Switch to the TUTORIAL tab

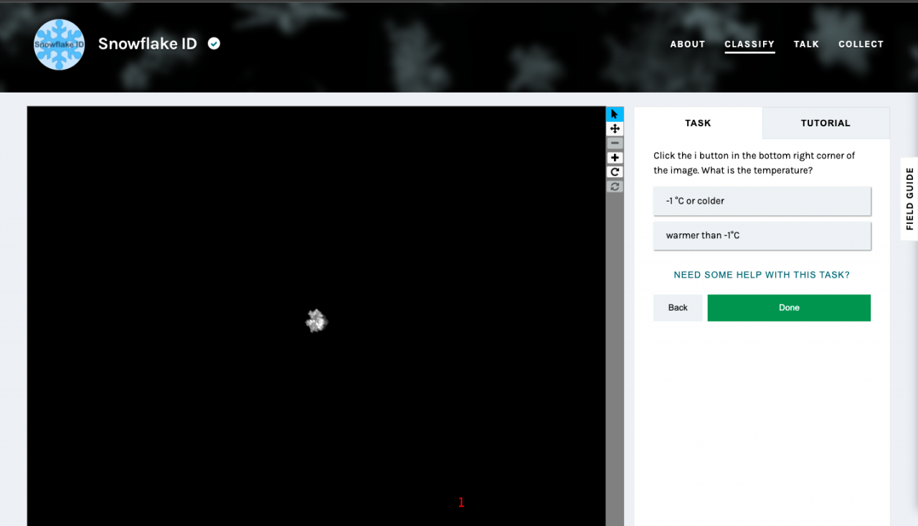825,123
